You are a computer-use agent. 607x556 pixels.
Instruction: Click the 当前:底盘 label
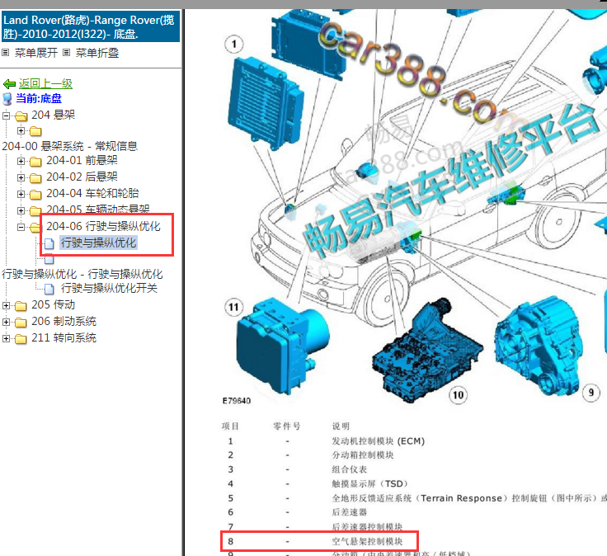(39, 99)
